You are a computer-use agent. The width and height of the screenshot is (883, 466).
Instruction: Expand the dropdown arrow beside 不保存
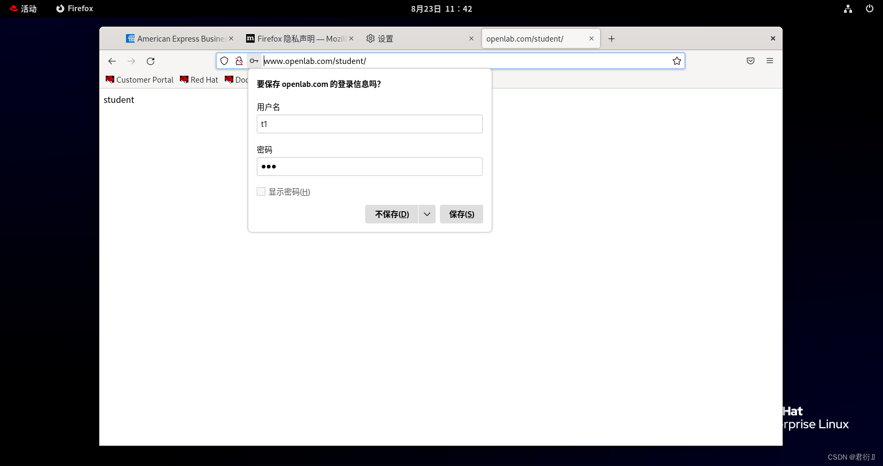(x=427, y=214)
